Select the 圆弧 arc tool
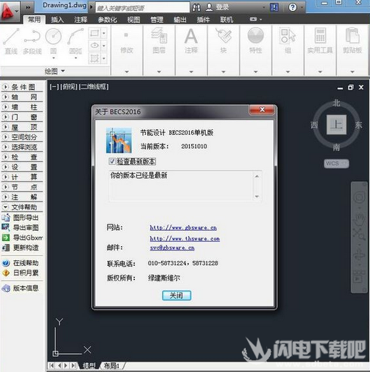Image resolution: width=370 pixels, height=372 pixels. (x=76, y=41)
